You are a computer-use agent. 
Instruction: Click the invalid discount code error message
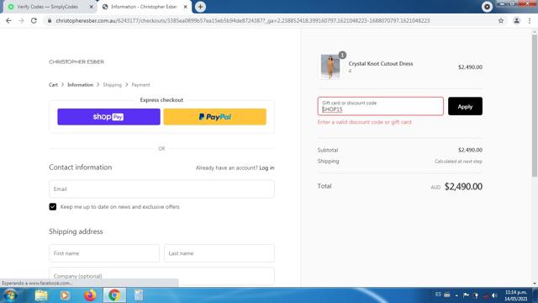364,122
